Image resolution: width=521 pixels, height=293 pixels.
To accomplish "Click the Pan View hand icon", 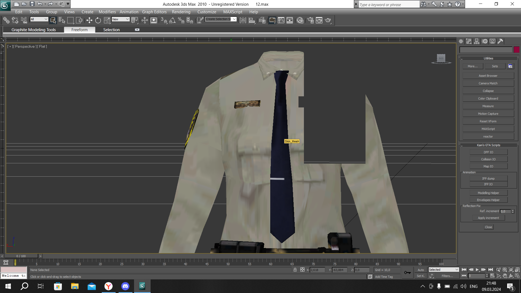I will point(505,276).
